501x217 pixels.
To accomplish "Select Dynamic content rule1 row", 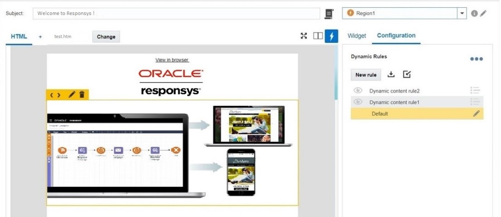I will tap(417, 102).
